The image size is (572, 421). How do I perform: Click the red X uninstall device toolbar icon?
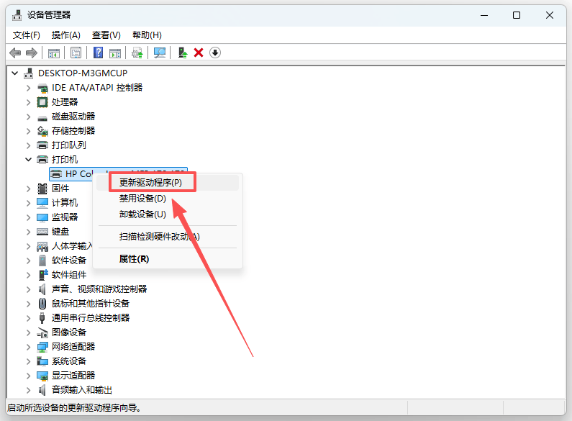pyautogui.click(x=199, y=53)
